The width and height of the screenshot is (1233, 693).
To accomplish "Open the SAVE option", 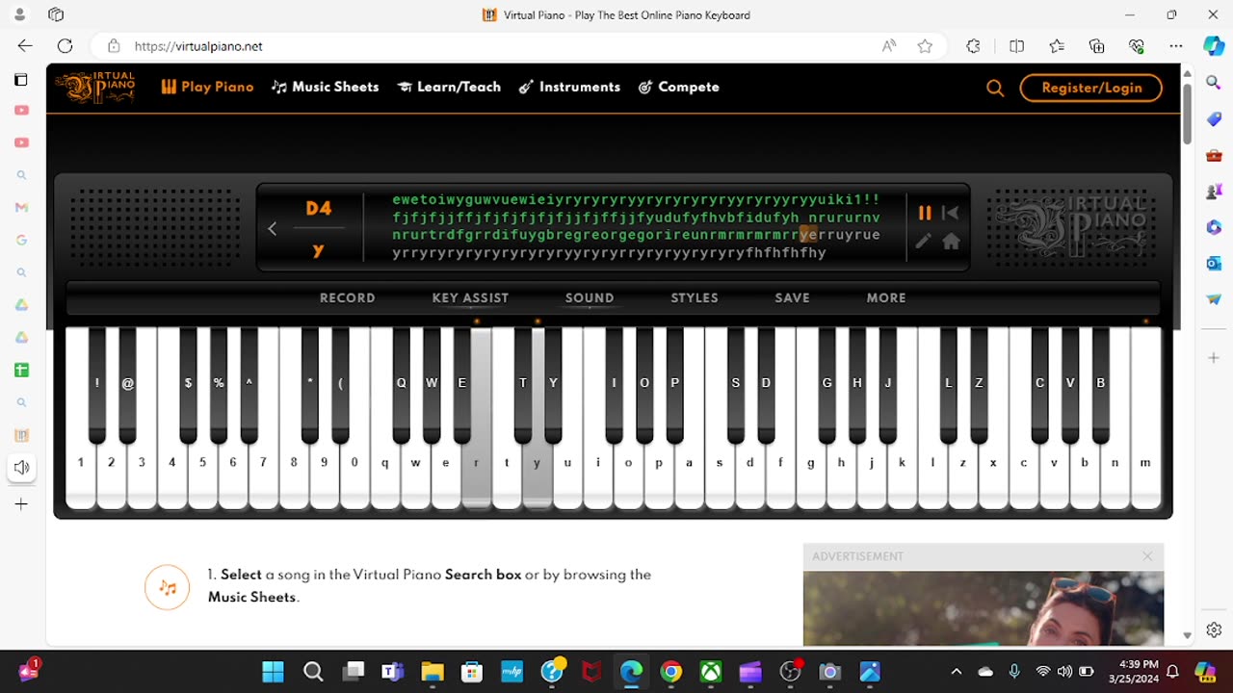I will pos(792,298).
